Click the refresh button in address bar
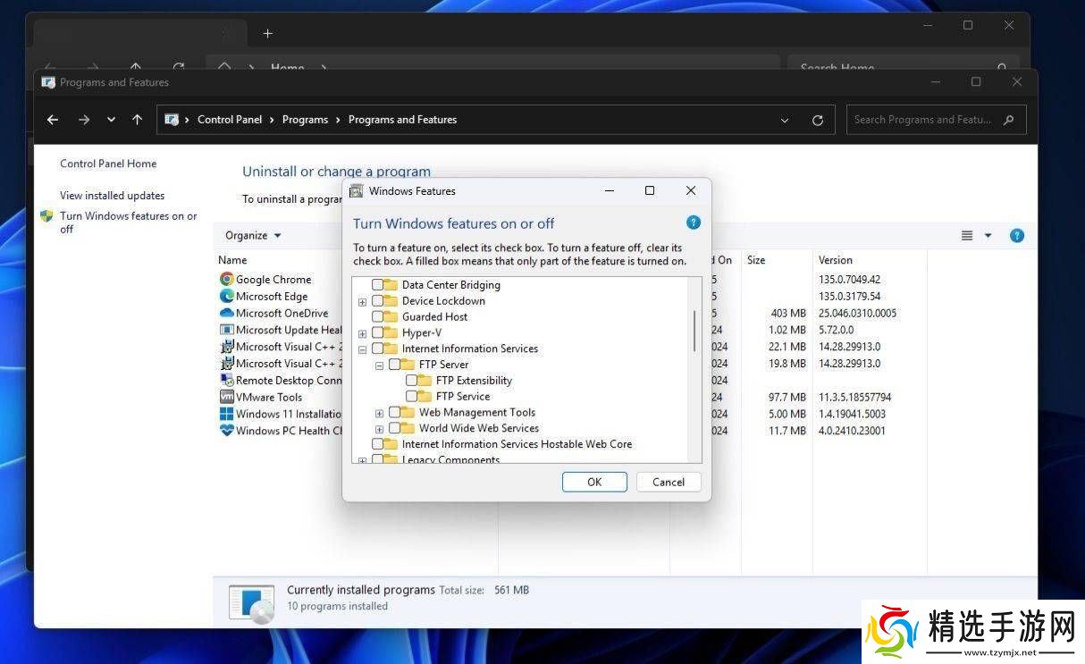 click(817, 120)
